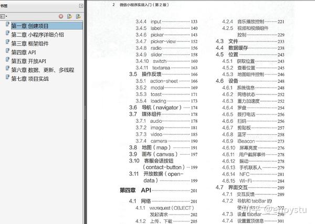The height and width of the screenshot is (224, 315).
Task: Open bookmark 第六章 数据、更新、多线程
Action: 43,70
